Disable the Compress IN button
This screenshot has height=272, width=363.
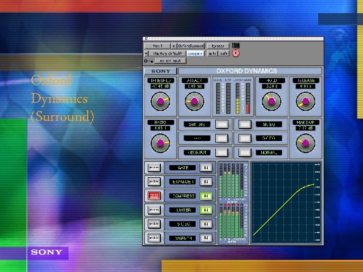coord(206,196)
